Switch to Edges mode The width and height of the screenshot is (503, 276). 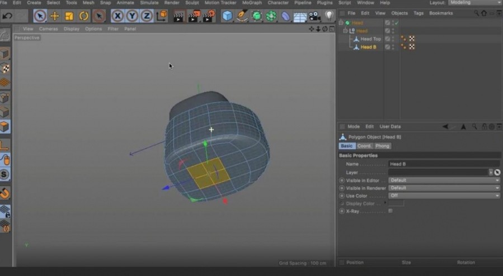(x=5, y=112)
